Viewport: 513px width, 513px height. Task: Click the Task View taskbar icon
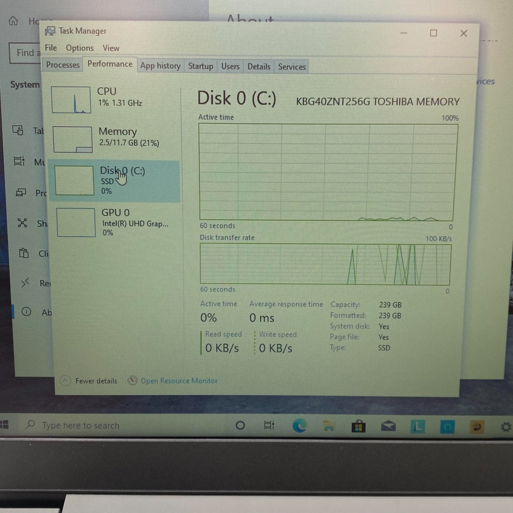click(269, 425)
